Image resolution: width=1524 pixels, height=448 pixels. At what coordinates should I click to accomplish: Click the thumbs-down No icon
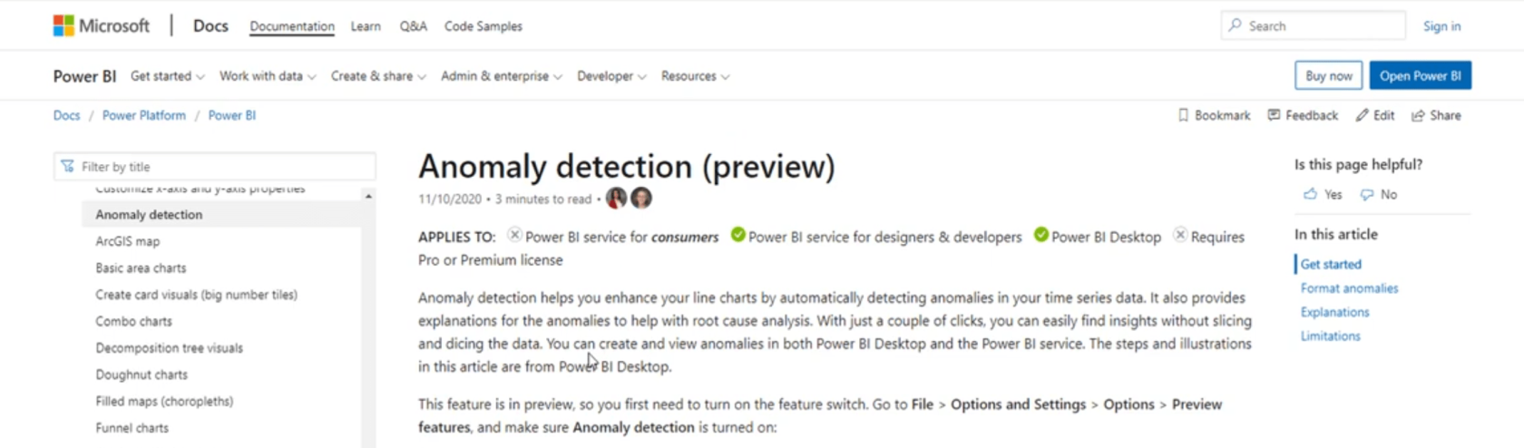tap(1367, 194)
